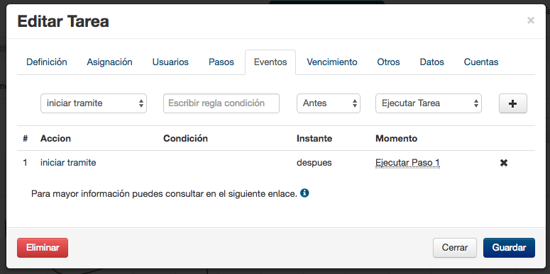Switch to the Asignación tab
The height and width of the screenshot is (274, 550).
(109, 62)
